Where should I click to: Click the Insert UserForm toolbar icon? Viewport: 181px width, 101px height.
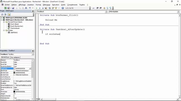coord(8,8)
